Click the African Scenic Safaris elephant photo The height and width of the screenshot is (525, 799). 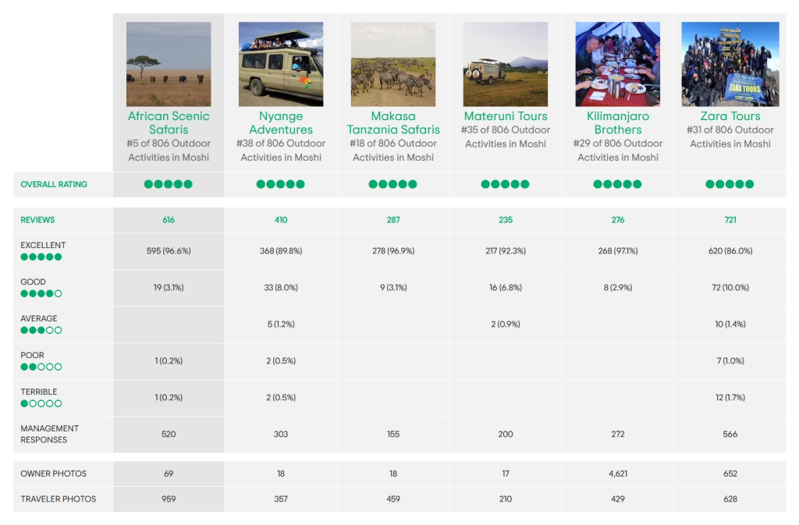pos(169,64)
